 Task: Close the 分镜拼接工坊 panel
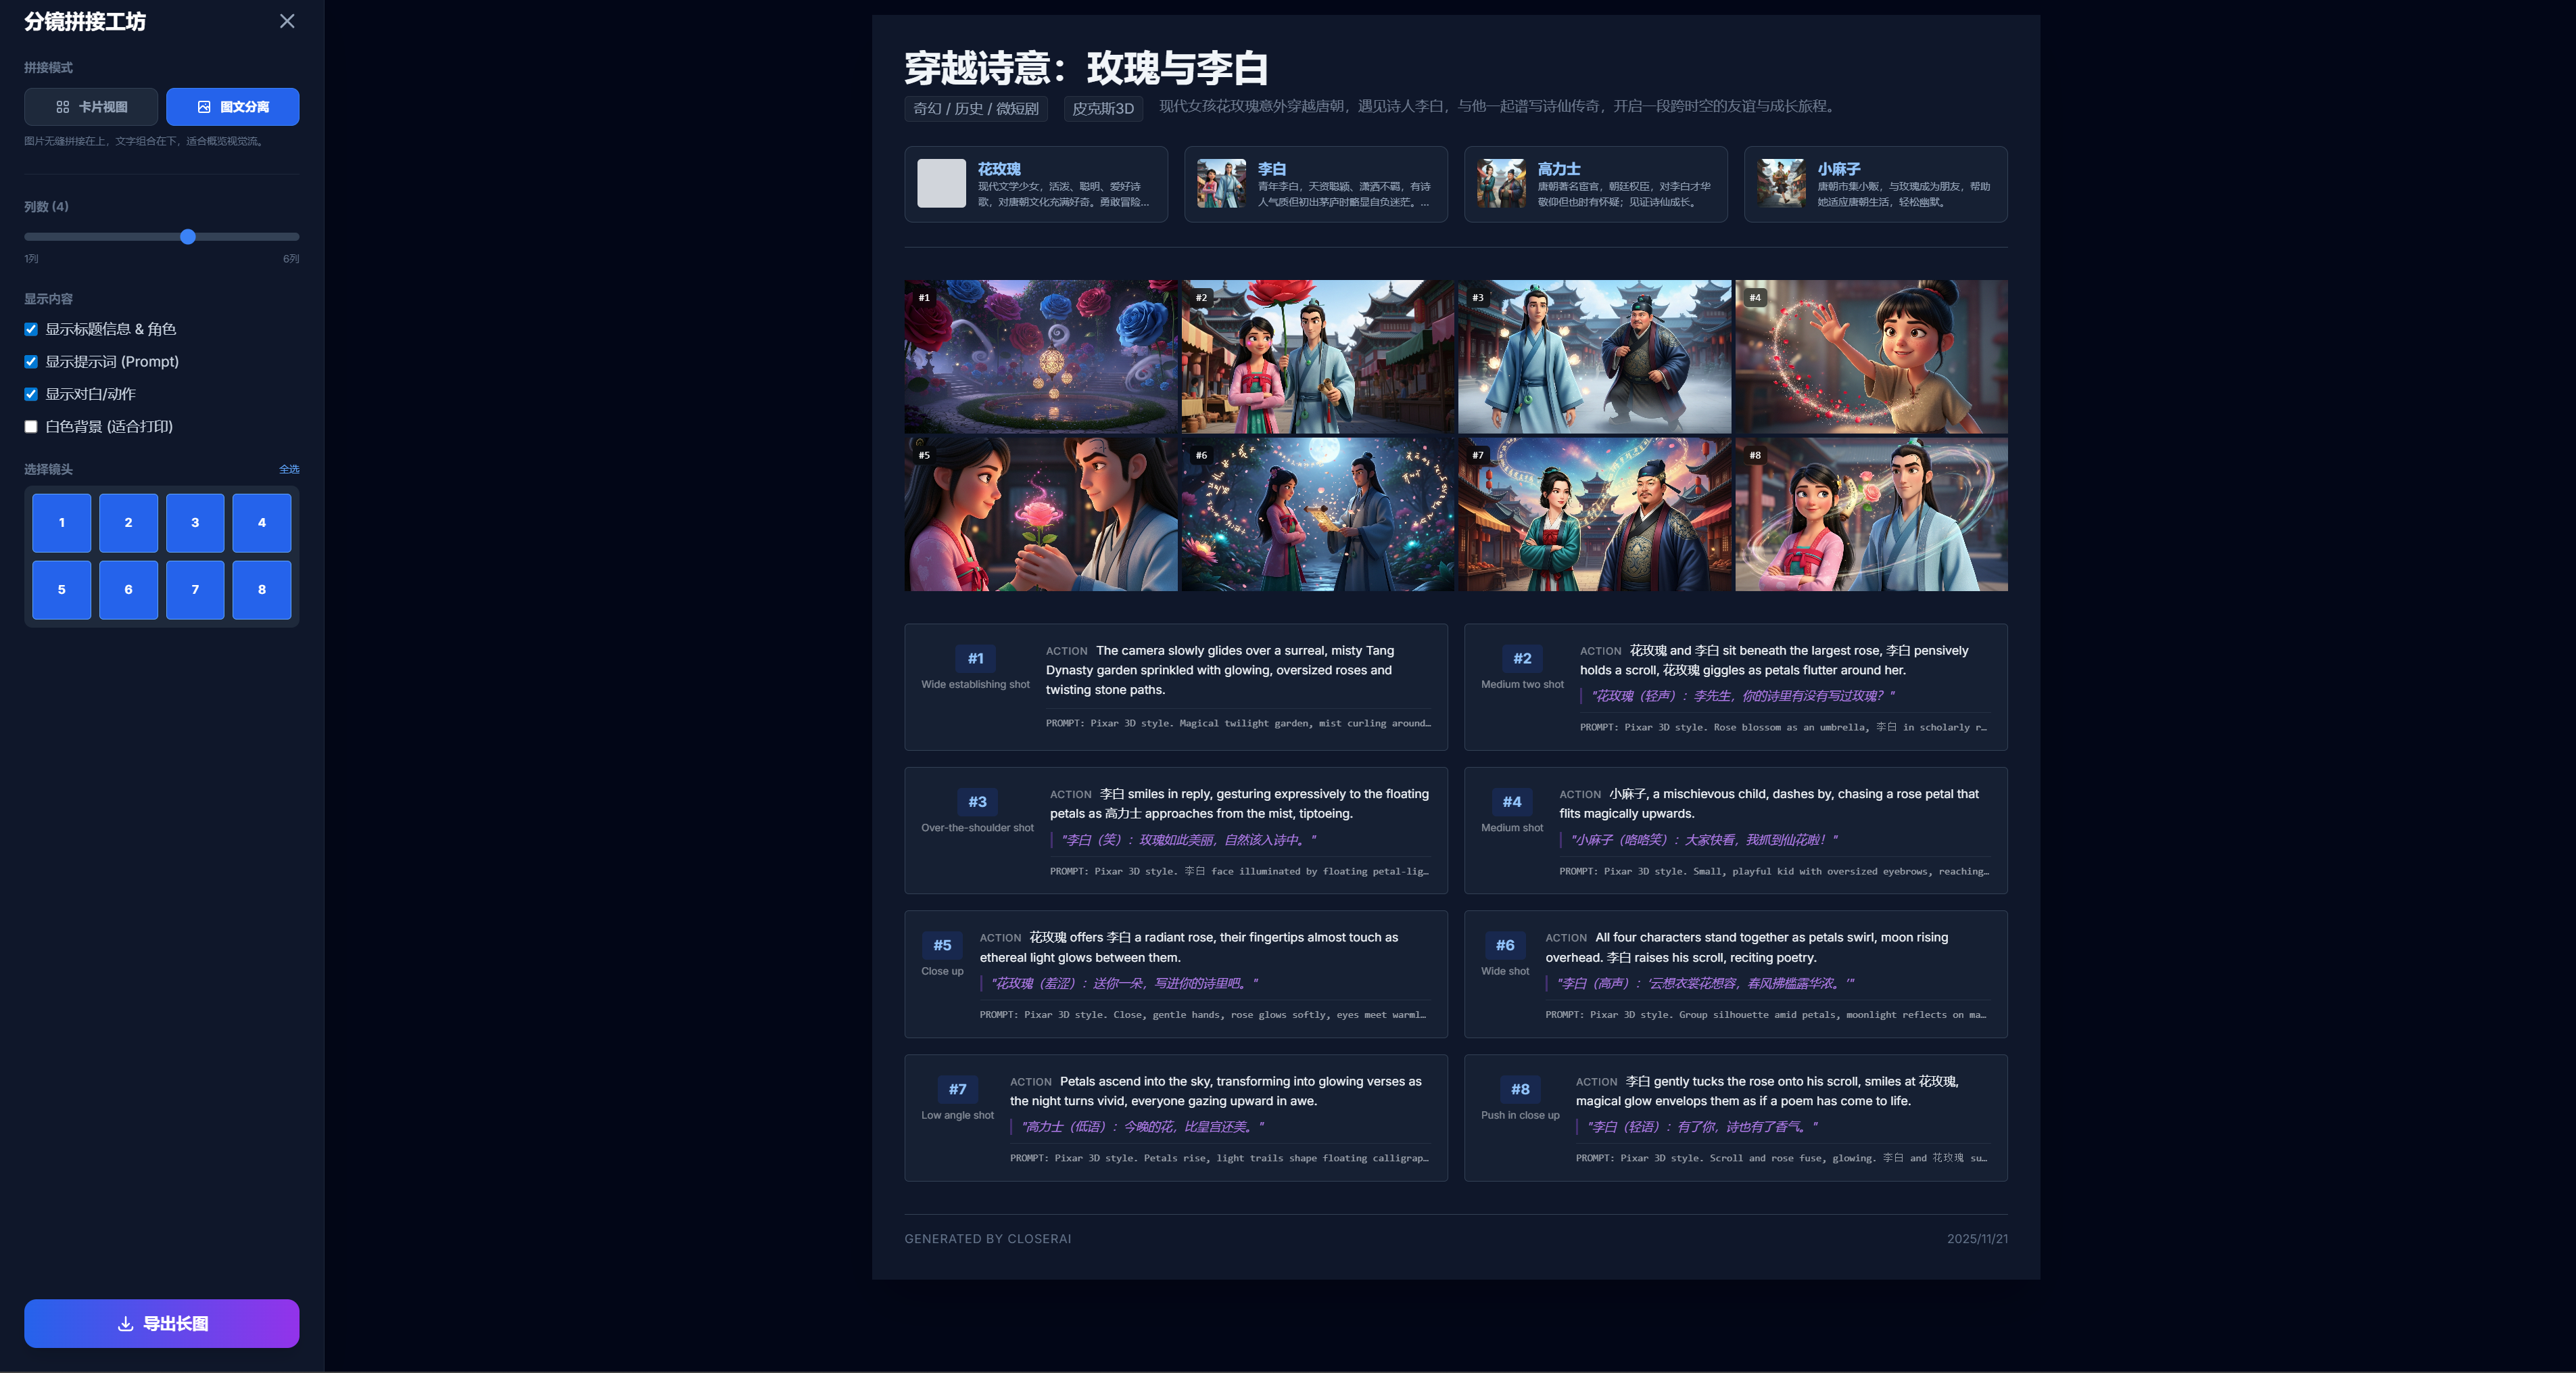click(287, 21)
